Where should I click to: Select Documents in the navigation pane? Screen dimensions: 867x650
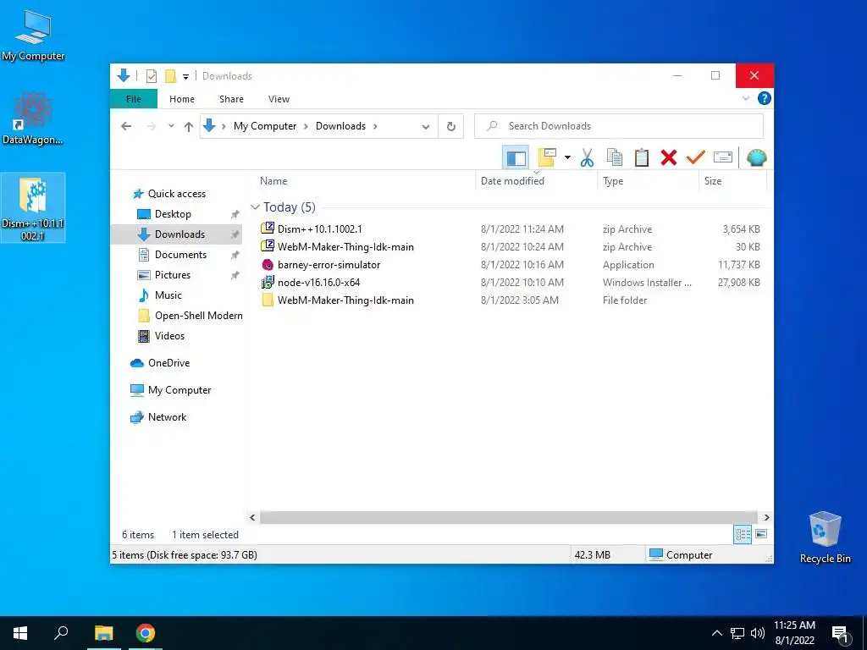point(180,255)
